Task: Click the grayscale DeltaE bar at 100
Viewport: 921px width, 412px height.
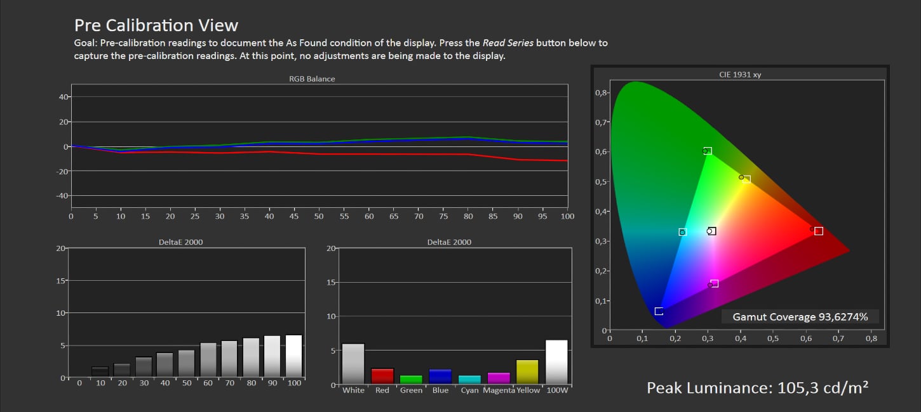Action: (x=293, y=356)
